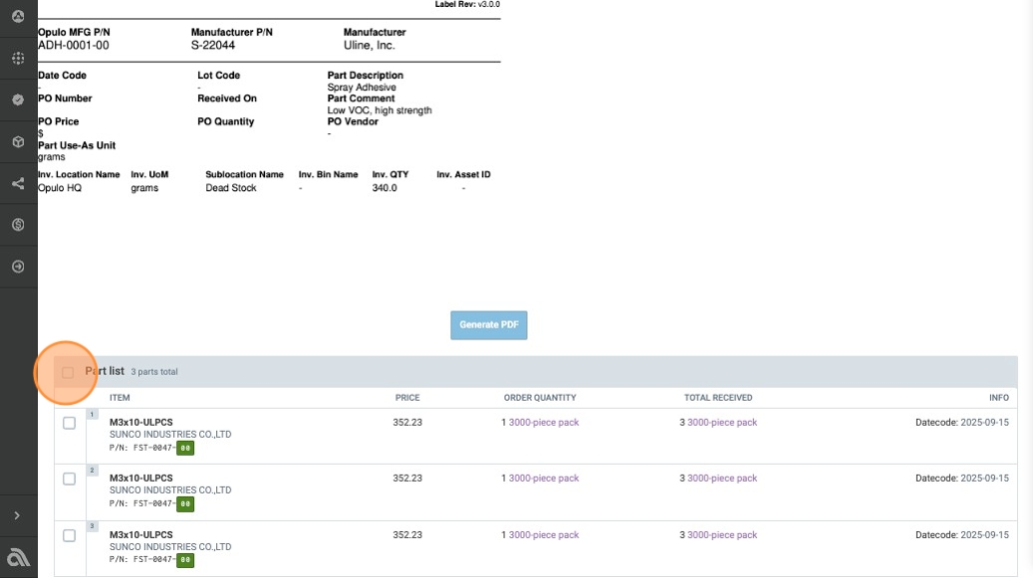This screenshot has width=1033, height=578.
Task: Click the checkmark badge sidebar icon
Action: click(18, 99)
